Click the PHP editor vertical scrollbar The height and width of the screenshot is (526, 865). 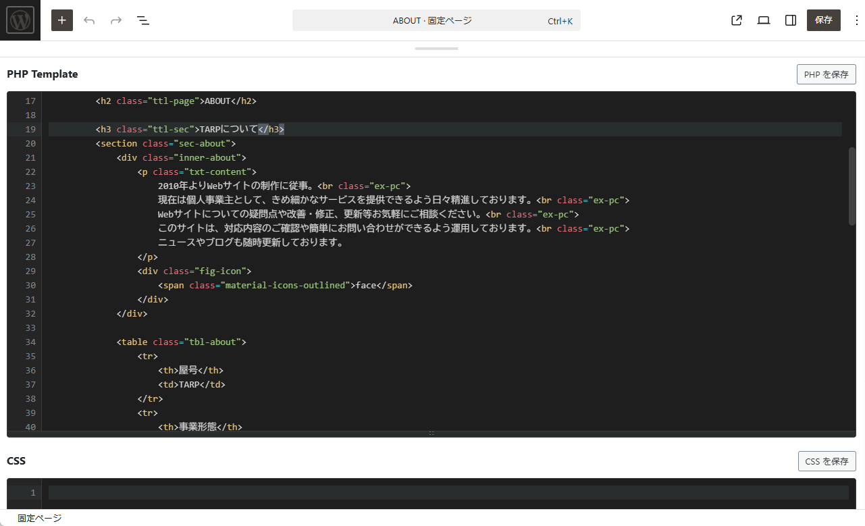point(851,186)
